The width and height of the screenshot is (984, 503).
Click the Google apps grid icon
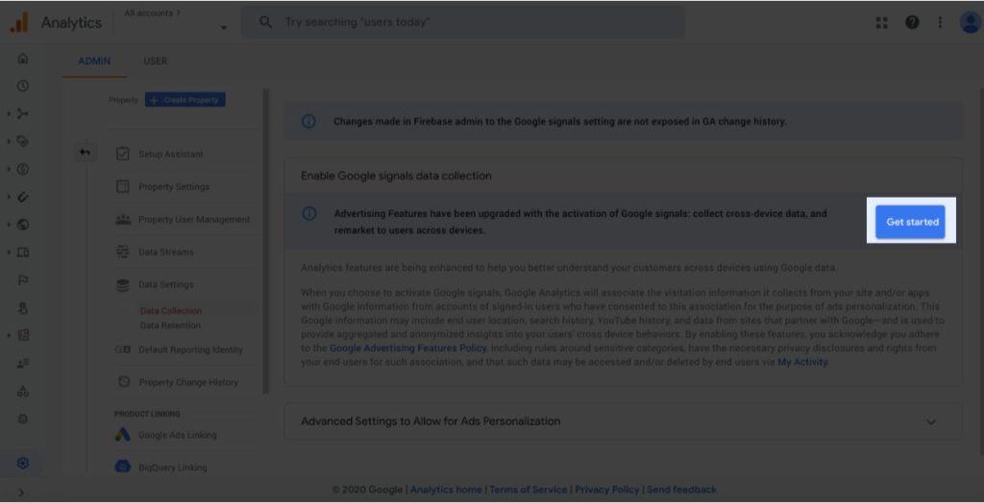882,23
